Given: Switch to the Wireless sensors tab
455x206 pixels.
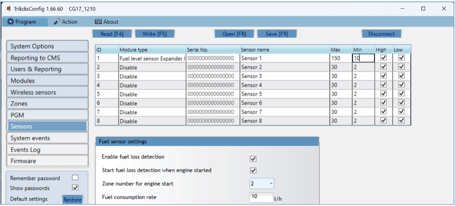Looking at the screenshot, I should click(47, 92).
